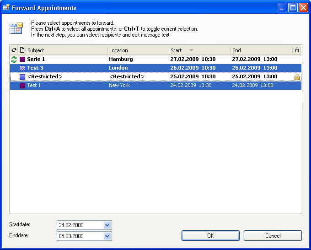This screenshot has width=311, height=250.
Task: Select the Test 1 New York appointment
Action: coord(33,86)
